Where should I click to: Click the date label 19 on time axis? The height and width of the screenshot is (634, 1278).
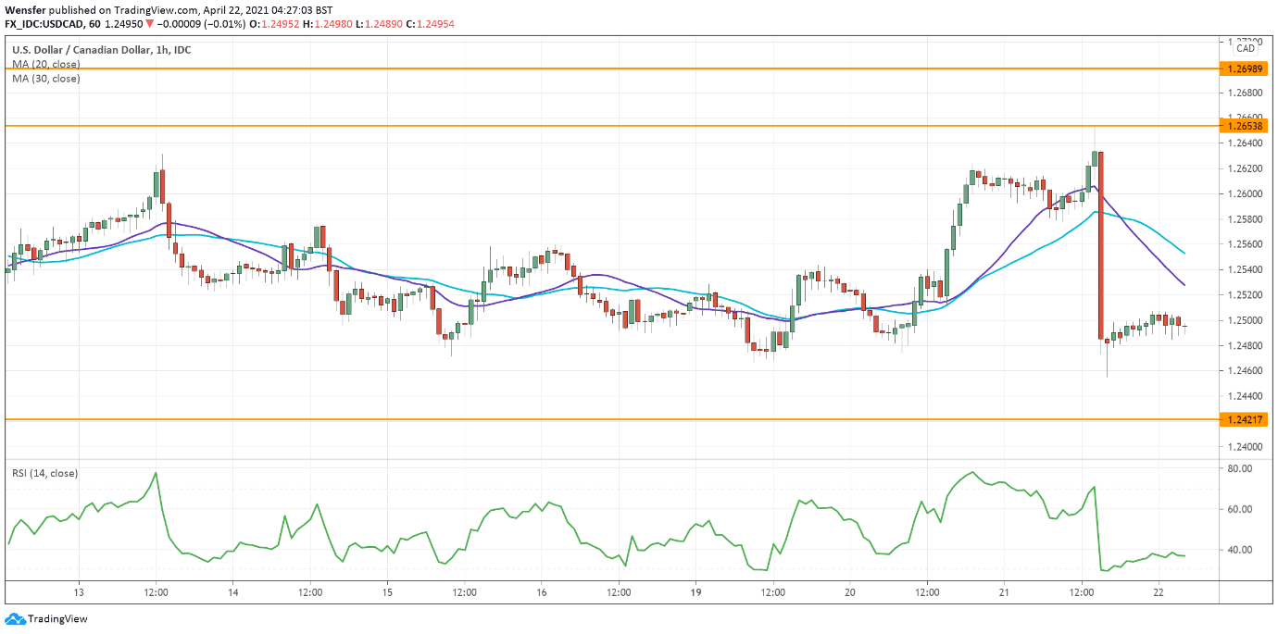pos(695,592)
